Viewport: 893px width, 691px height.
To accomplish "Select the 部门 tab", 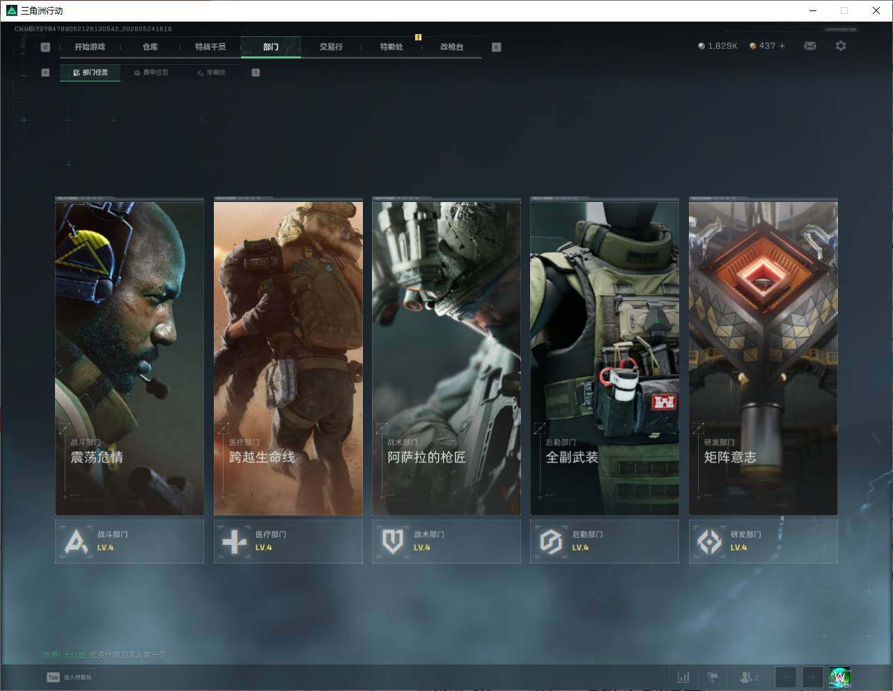I will pyautogui.click(x=271, y=47).
